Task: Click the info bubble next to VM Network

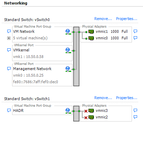Action: click(9, 31)
